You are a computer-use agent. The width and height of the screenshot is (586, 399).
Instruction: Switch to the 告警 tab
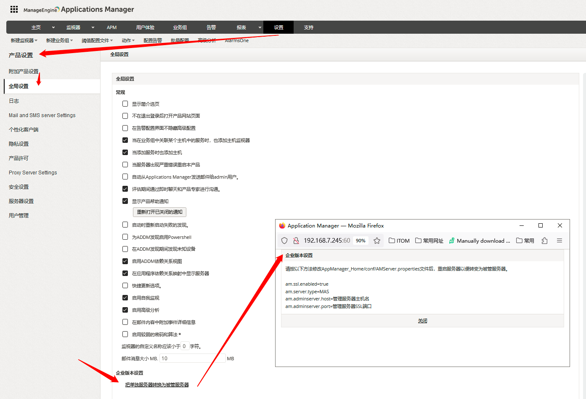[x=211, y=27]
